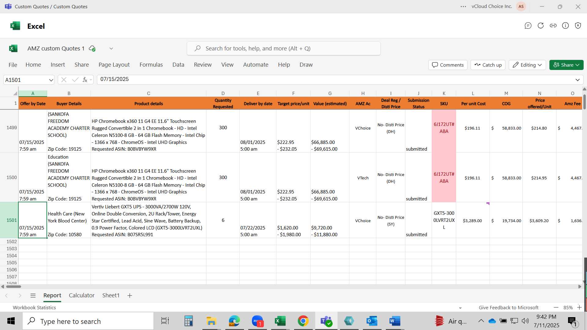Open the Editing mode dropdown
The width and height of the screenshot is (587, 330).
point(527,65)
